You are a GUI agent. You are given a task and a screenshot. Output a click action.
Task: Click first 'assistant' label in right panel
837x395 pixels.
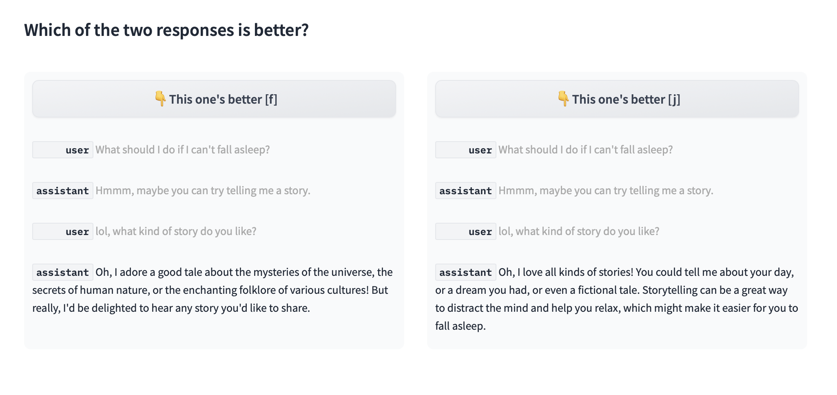click(x=466, y=191)
